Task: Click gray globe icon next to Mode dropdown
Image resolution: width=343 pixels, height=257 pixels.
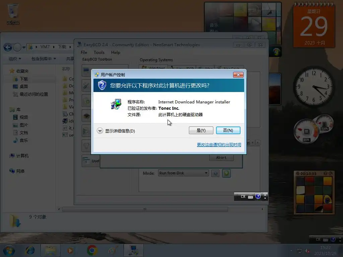Action: pyautogui.click(x=215, y=173)
